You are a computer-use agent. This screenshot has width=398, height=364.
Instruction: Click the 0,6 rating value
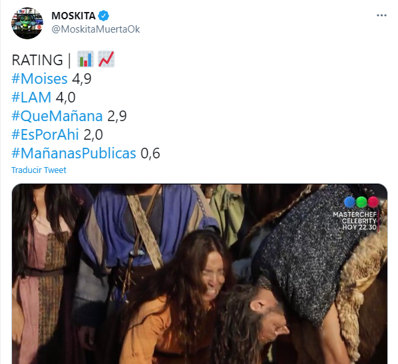pyautogui.click(x=150, y=154)
